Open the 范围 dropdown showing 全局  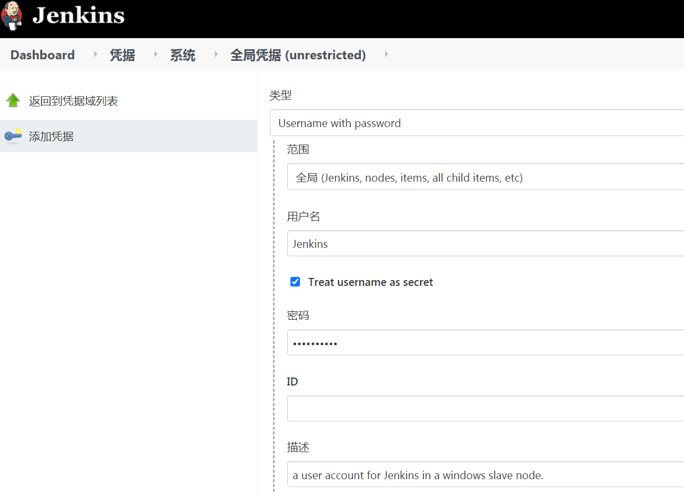coord(486,177)
